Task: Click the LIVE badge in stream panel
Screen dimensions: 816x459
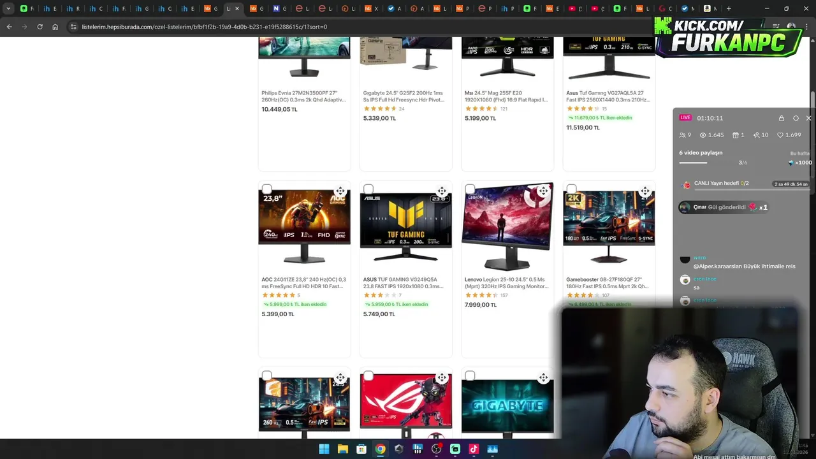Action: point(685,118)
